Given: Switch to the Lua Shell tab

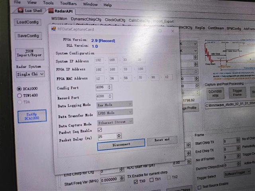Looking at the screenshot, I should tap(30, 11).
